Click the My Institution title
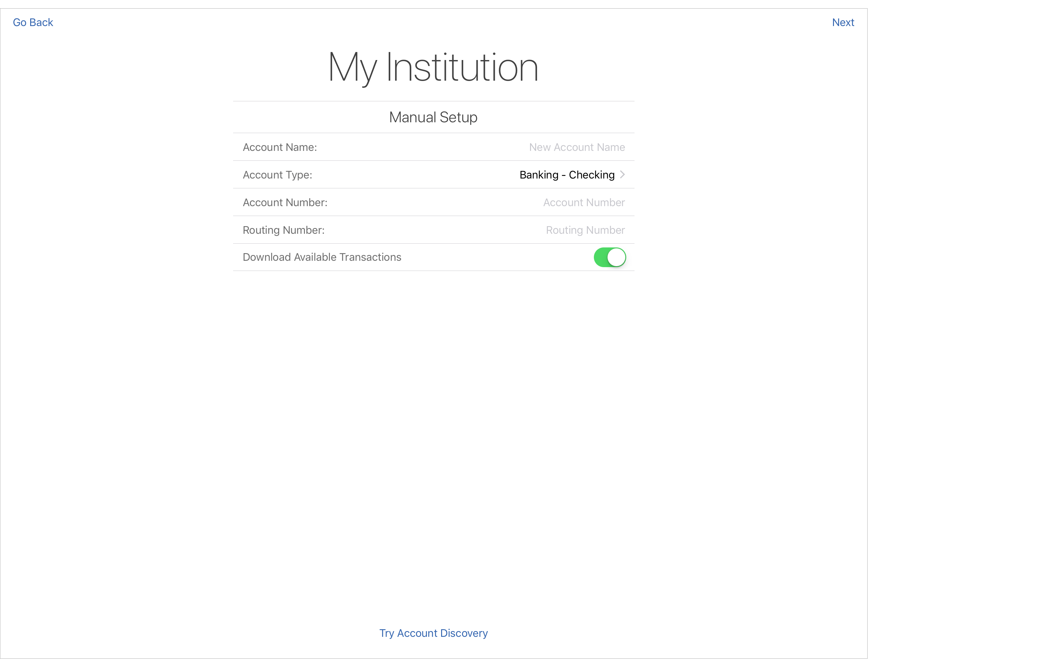Viewport: 1048px width, 667px height. coord(433,67)
